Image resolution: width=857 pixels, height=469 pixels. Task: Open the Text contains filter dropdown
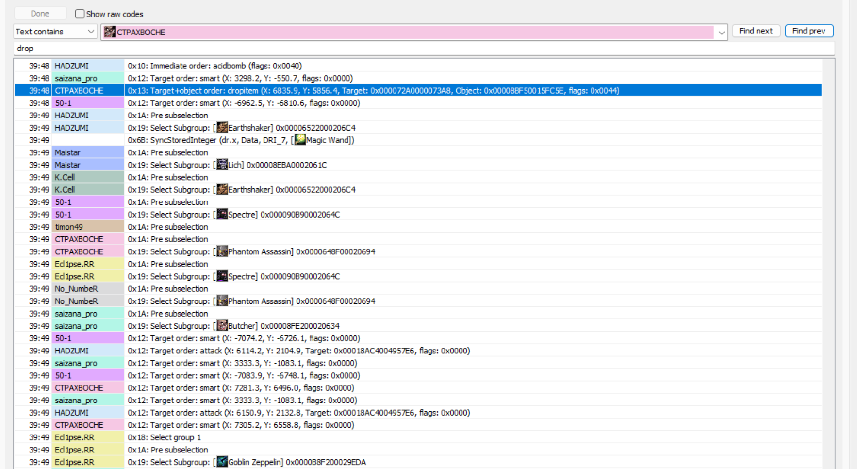[x=55, y=32]
